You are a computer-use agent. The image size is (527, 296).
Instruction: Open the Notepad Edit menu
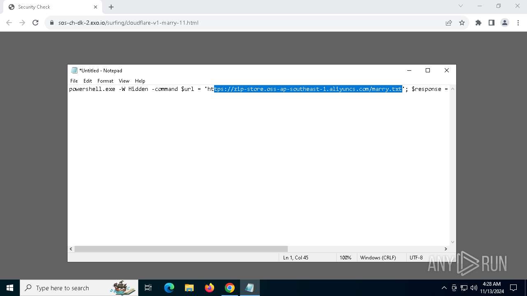click(x=88, y=81)
